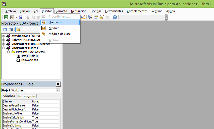Open the Ventana menu

point(157,11)
